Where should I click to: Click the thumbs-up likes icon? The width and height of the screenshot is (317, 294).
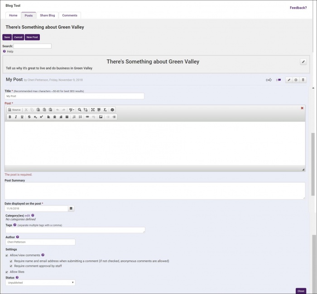270,80
